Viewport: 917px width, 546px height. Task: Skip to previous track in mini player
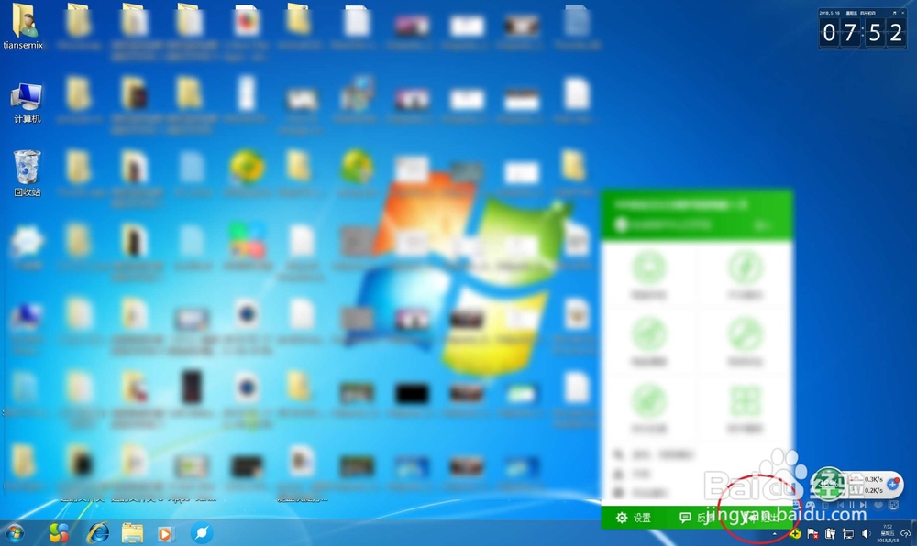click(840, 505)
